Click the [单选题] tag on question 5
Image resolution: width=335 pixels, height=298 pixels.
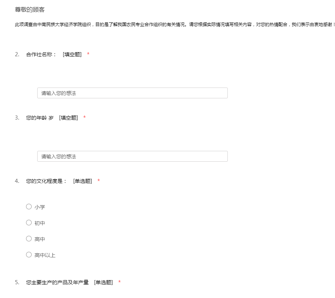click(103, 282)
